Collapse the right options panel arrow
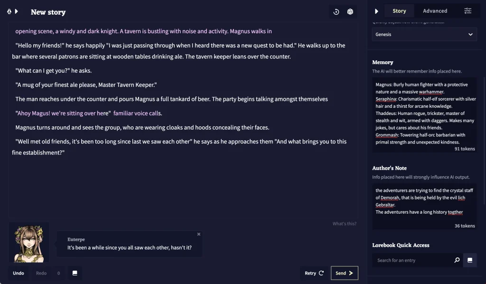 (377, 11)
